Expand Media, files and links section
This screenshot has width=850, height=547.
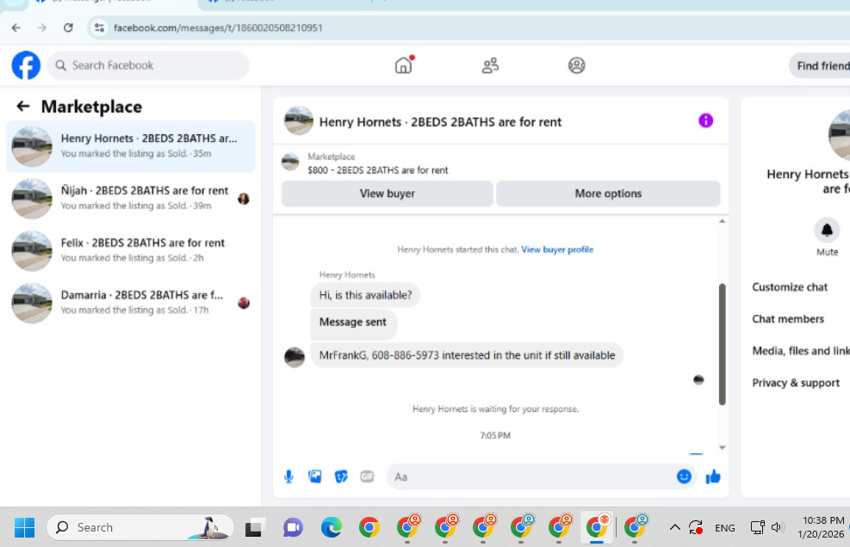801,351
